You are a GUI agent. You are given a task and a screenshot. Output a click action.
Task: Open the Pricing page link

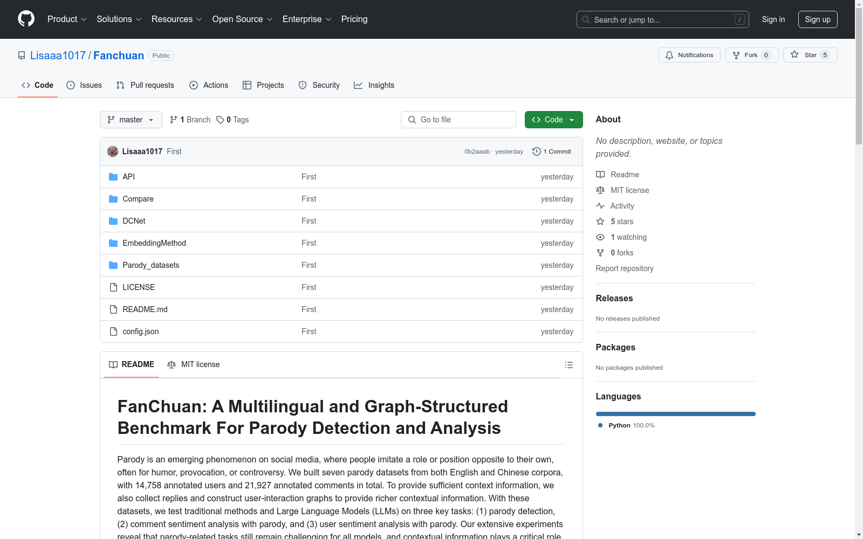click(x=354, y=19)
